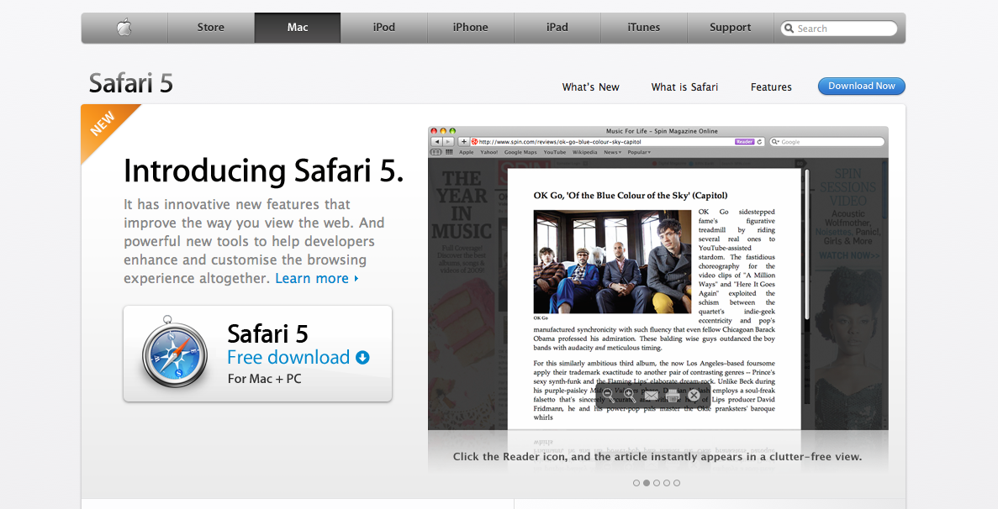
Task: Click the Back arrow in the Safari screenshot
Action: [437, 142]
